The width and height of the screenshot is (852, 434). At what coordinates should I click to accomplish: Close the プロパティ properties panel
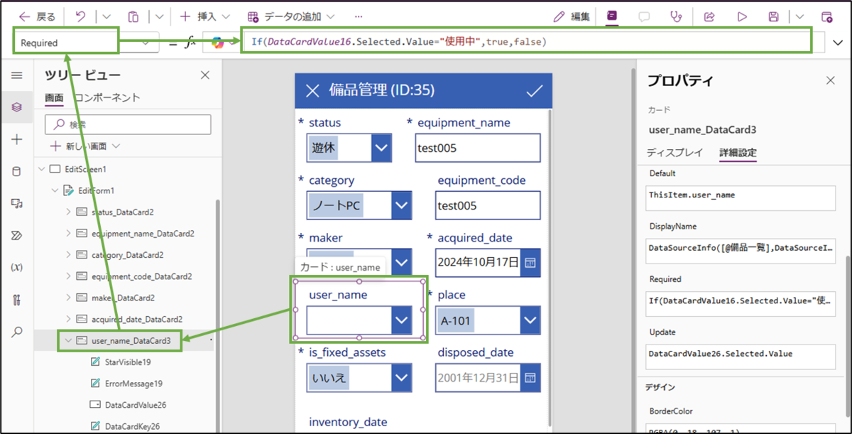point(830,80)
